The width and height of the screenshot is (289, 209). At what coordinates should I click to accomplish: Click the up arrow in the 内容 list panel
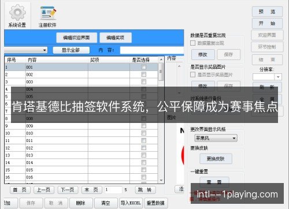point(179,66)
